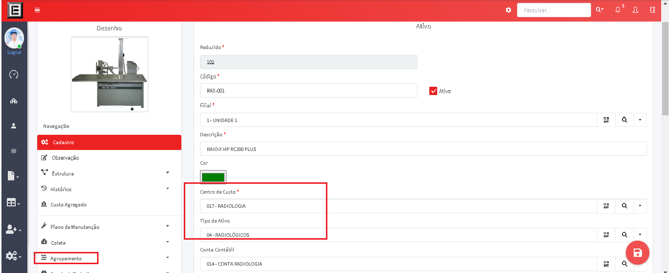Search Centro de Custo with magnifier icon
The image size is (669, 273).
coord(624,206)
